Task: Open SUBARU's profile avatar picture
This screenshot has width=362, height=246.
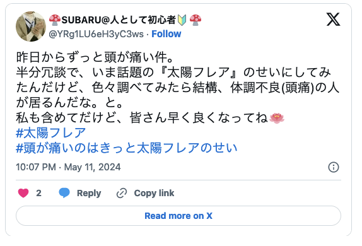Action: click(31, 26)
